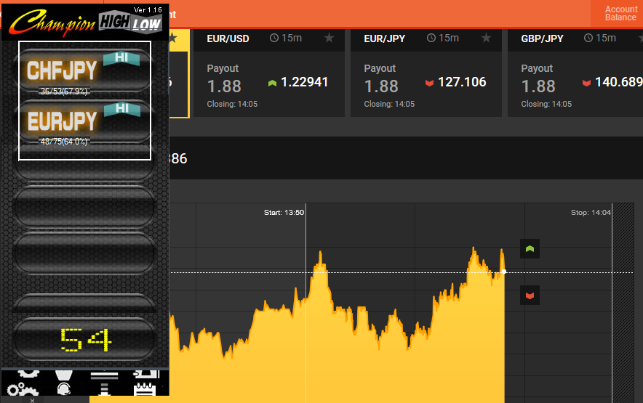Viewport: 643px width, 403px height.
Task: Click the star on the yellow highlighted card
Action: (172, 38)
